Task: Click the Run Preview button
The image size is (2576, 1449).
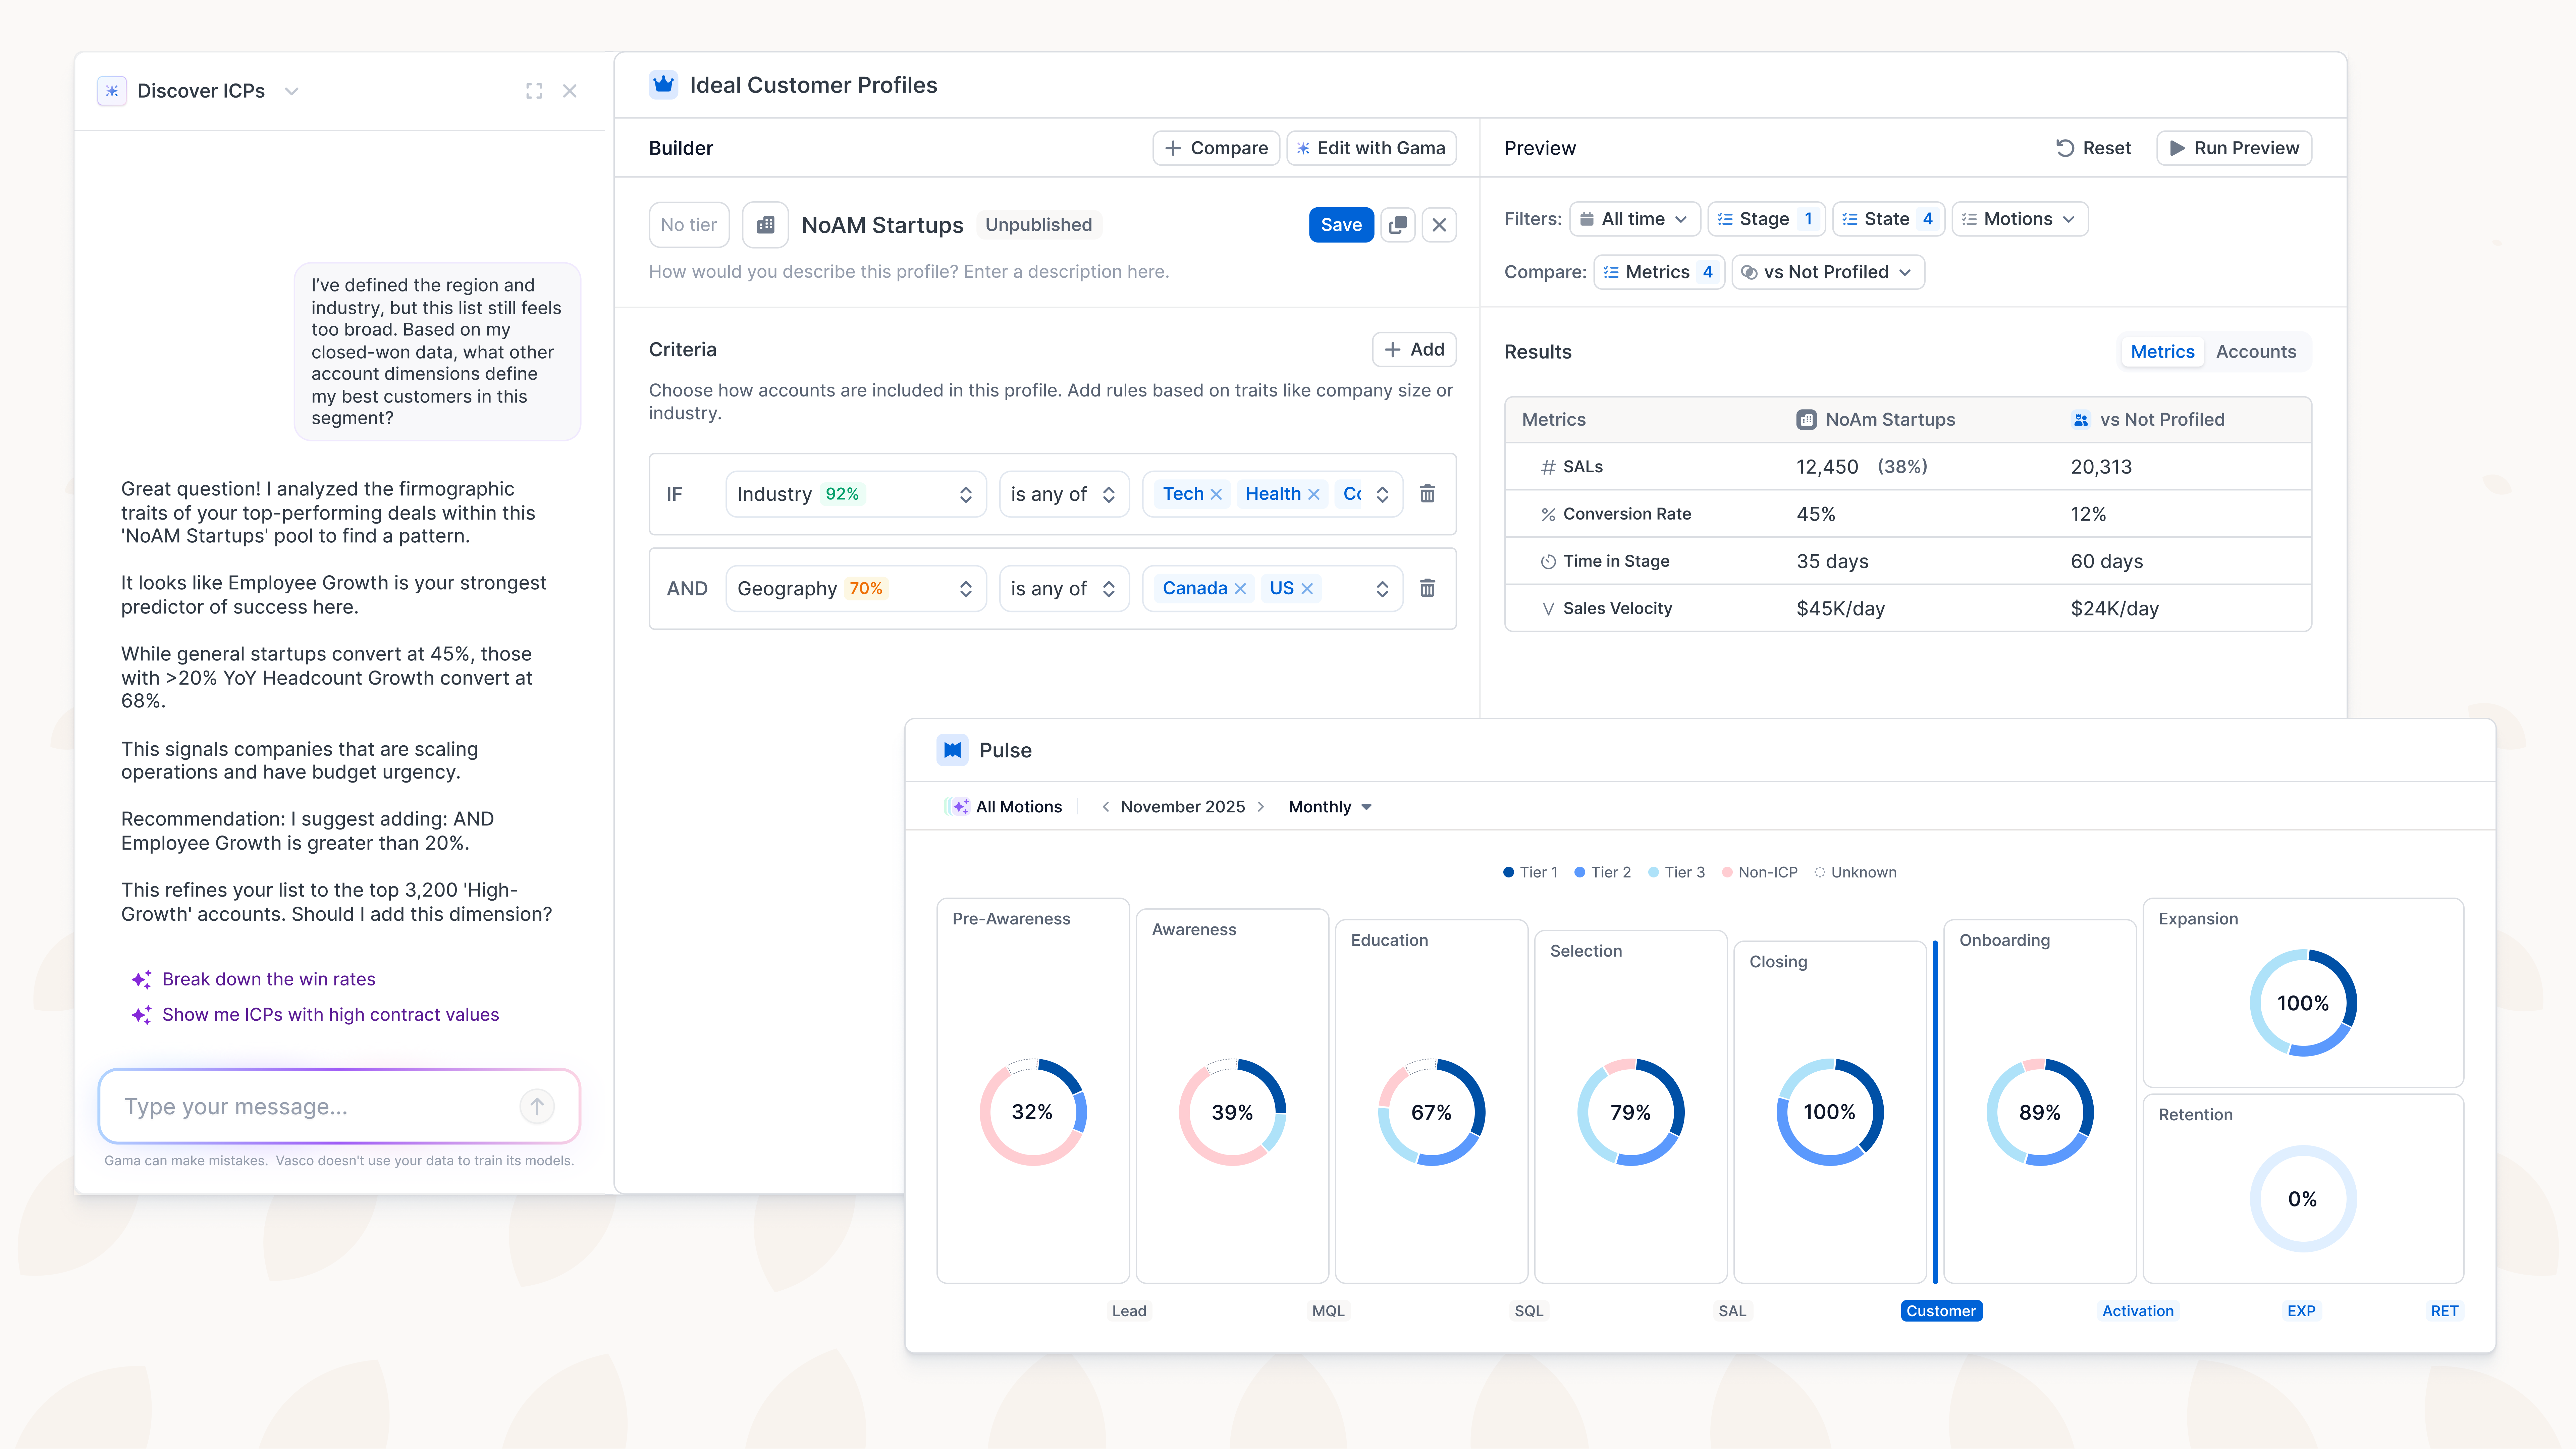Action: (2234, 148)
